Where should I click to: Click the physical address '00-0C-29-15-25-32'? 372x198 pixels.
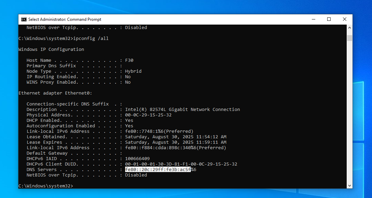coord(148,115)
